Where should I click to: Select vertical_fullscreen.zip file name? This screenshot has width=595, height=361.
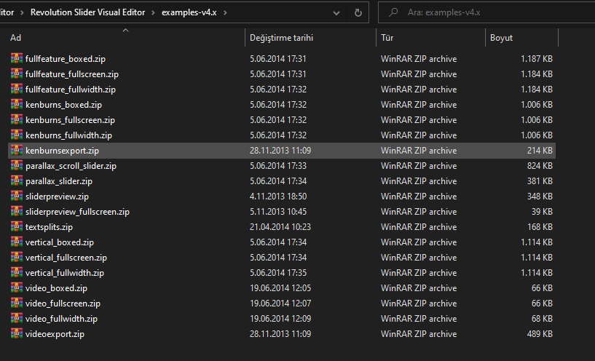click(66, 258)
